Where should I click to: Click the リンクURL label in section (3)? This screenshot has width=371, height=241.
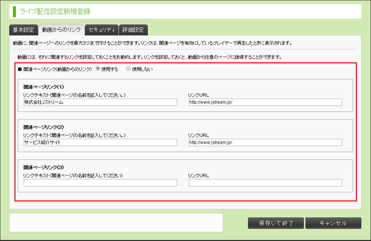point(198,176)
